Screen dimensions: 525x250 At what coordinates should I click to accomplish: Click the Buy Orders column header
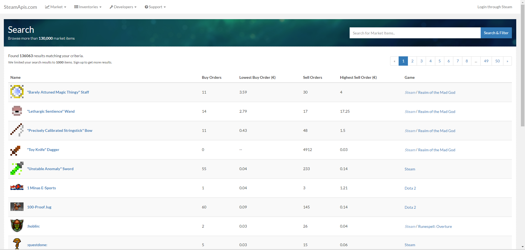point(212,77)
